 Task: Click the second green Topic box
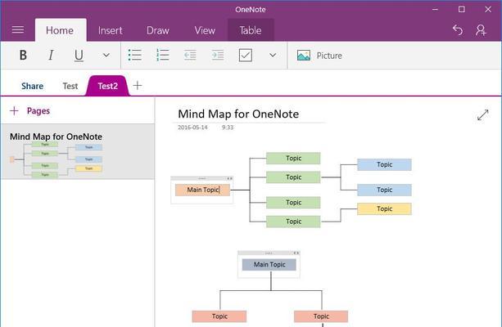click(293, 177)
